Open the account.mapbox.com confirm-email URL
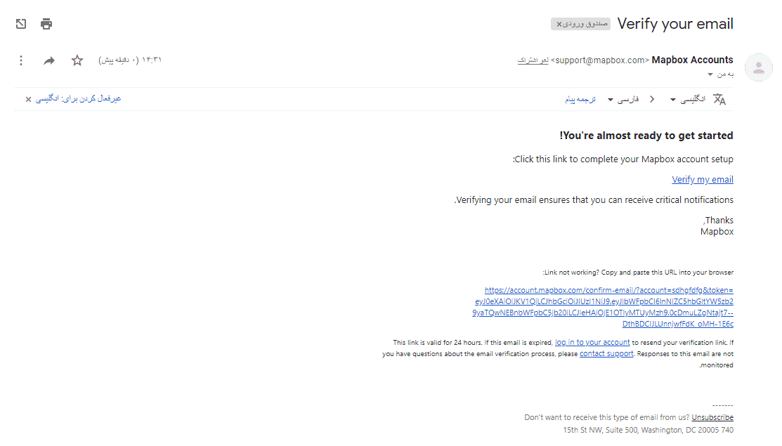This screenshot has width=782, height=446. tap(603, 307)
